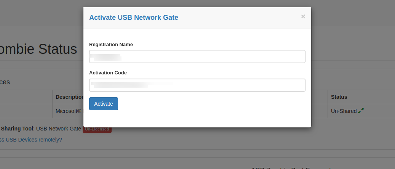Click the Un-Shared status text
The height and width of the screenshot is (169, 395).
pyautogui.click(x=344, y=111)
